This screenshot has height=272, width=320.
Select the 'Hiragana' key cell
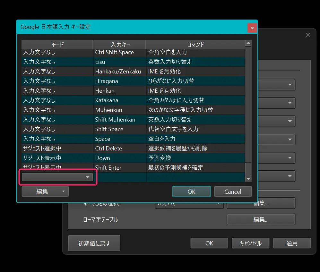click(120, 81)
